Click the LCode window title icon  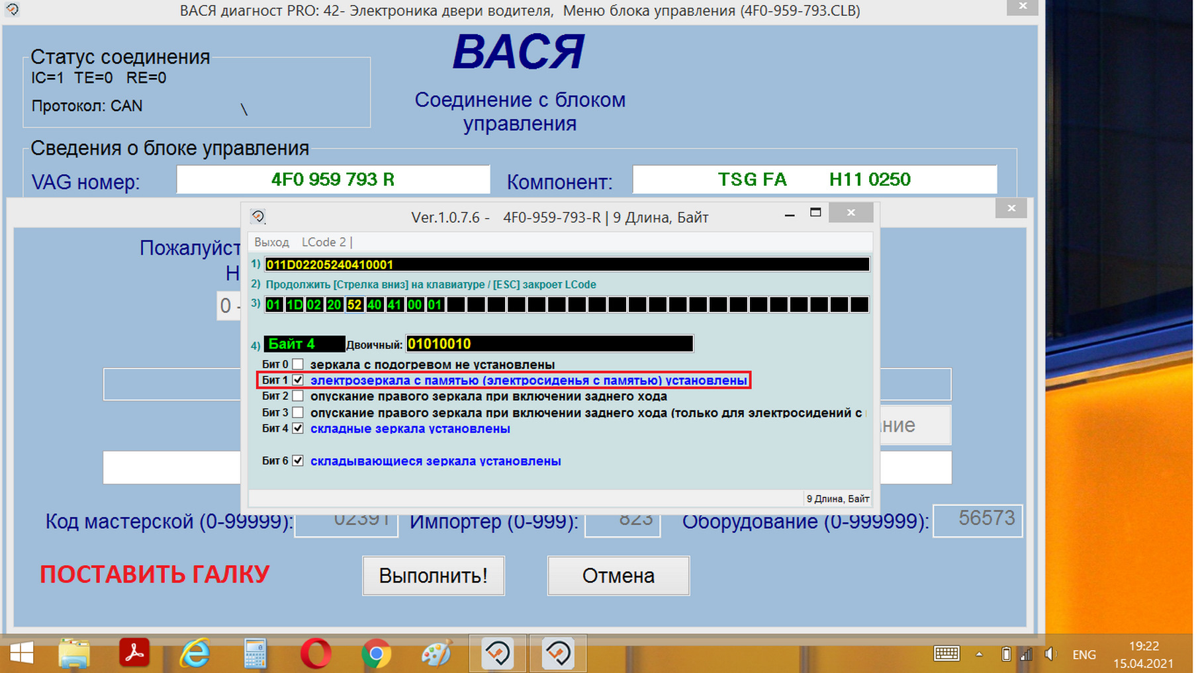(258, 216)
